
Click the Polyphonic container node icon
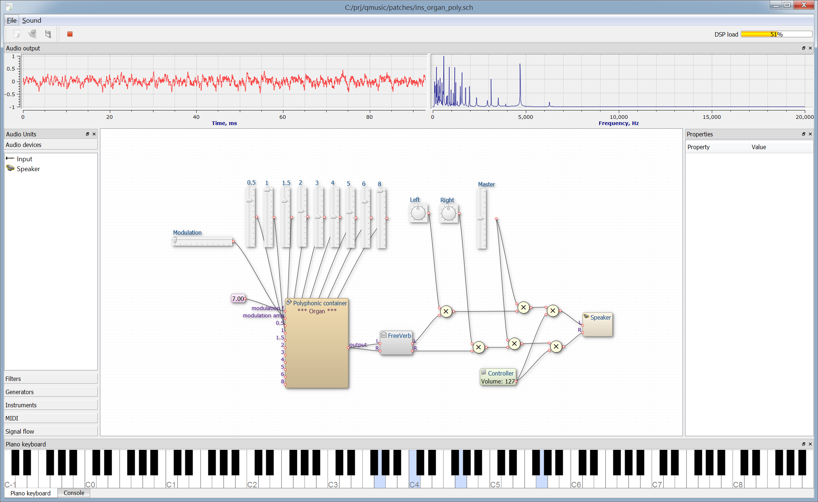(x=289, y=302)
